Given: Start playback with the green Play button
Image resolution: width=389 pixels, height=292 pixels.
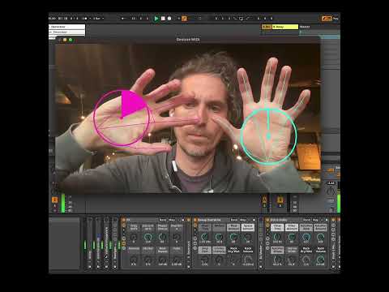Looking at the screenshot, I should tap(156, 19).
